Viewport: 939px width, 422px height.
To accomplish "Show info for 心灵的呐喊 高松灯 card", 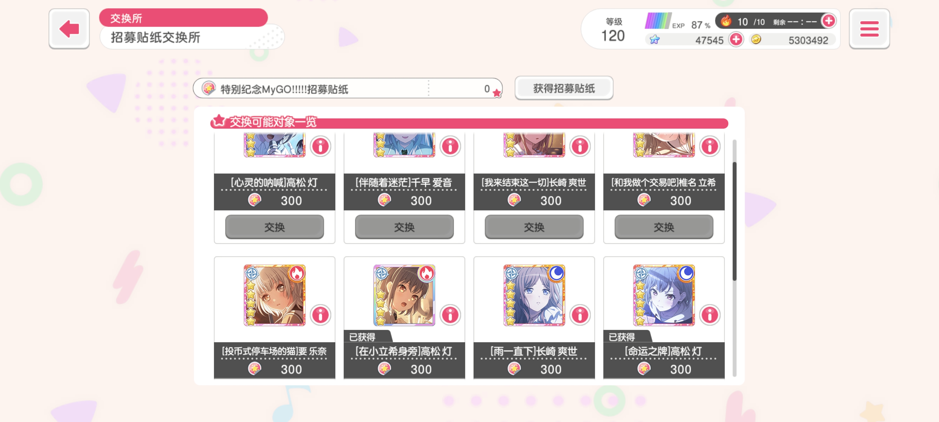I will point(320,146).
